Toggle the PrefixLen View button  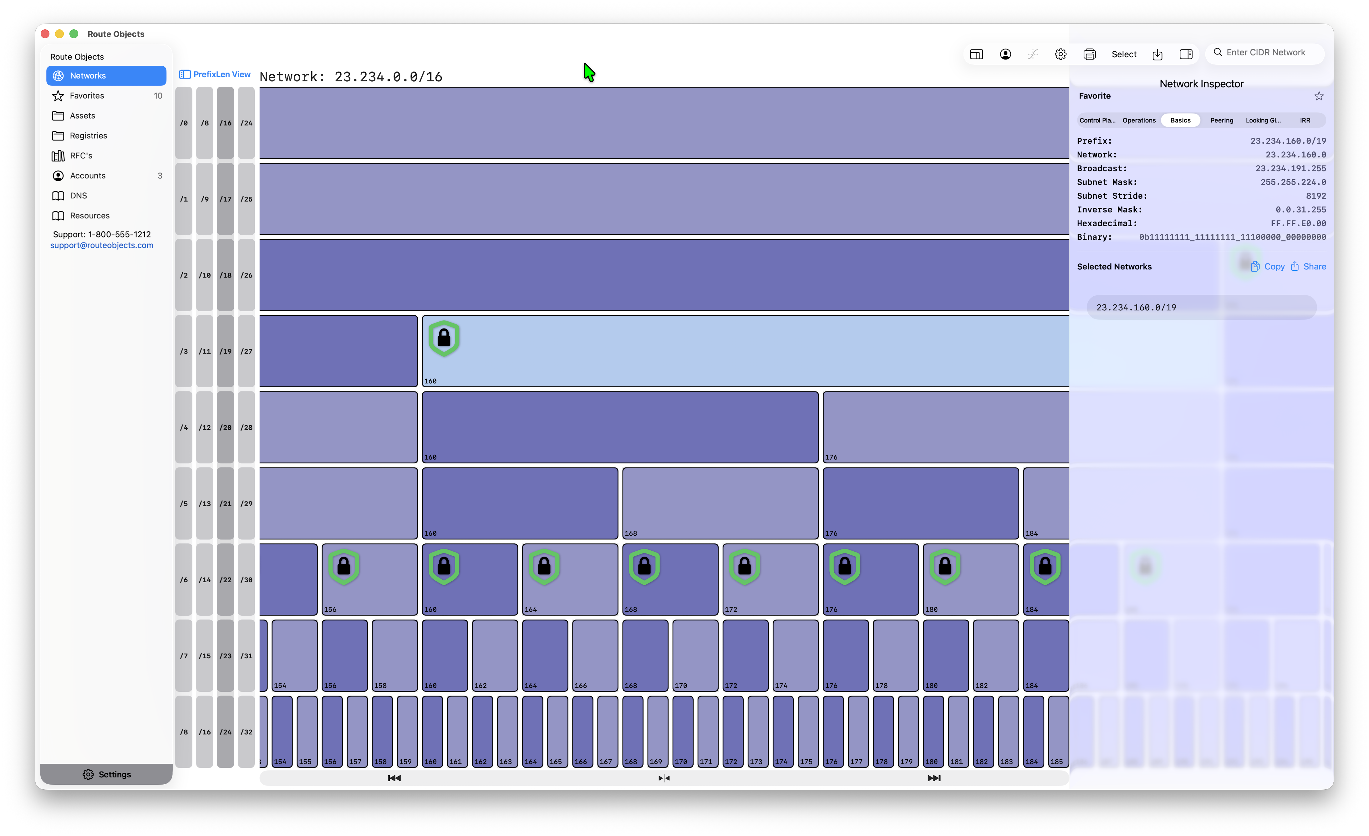(x=215, y=74)
